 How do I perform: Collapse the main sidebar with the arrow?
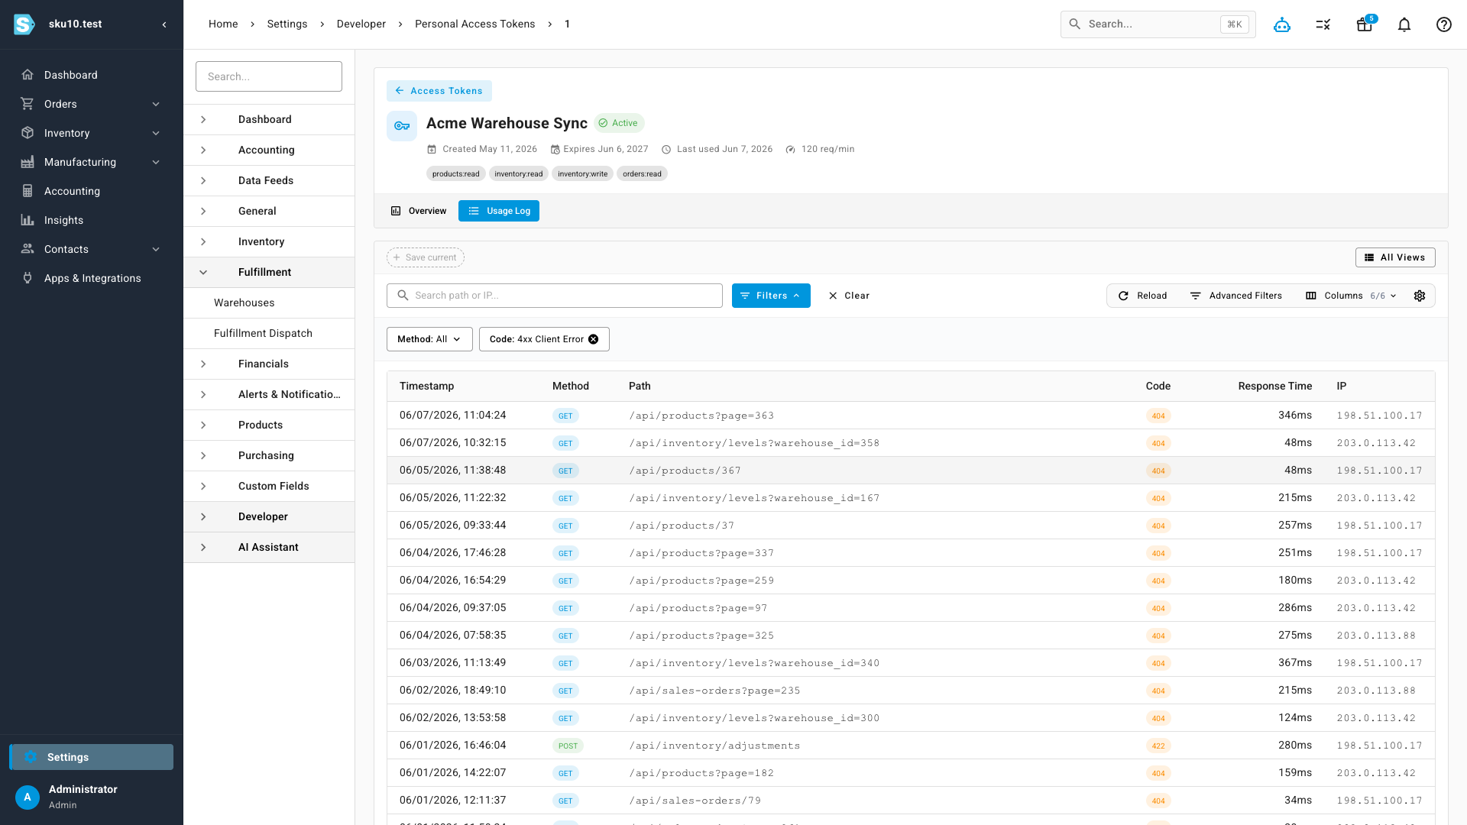coord(164,24)
